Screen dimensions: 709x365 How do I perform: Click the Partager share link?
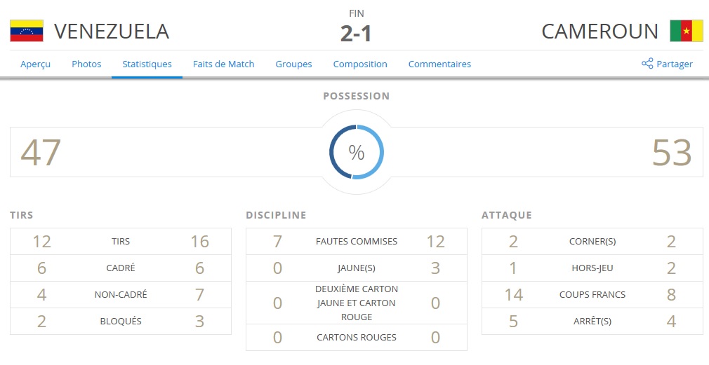(x=674, y=64)
